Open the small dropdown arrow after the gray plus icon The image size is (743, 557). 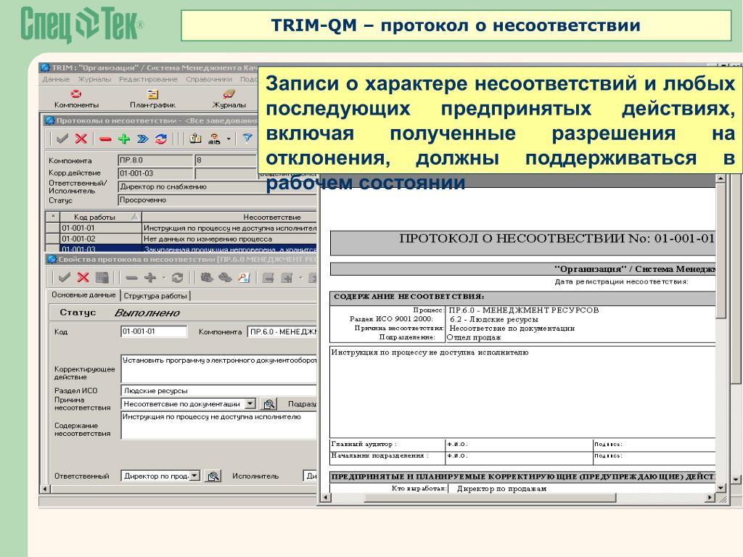164,278
